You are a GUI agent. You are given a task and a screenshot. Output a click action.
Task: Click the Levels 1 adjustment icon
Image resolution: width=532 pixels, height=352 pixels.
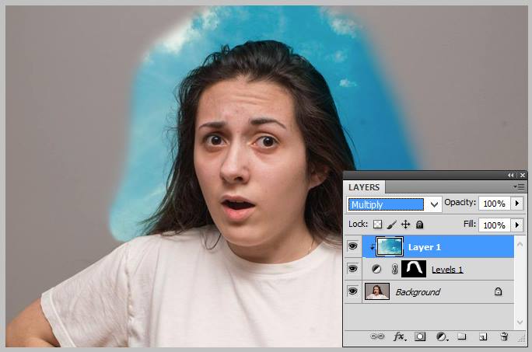pos(377,270)
